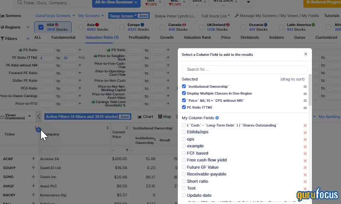Toggle Oceania region checkbox
This screenshot has height=204, width=341.
[243, 27]
